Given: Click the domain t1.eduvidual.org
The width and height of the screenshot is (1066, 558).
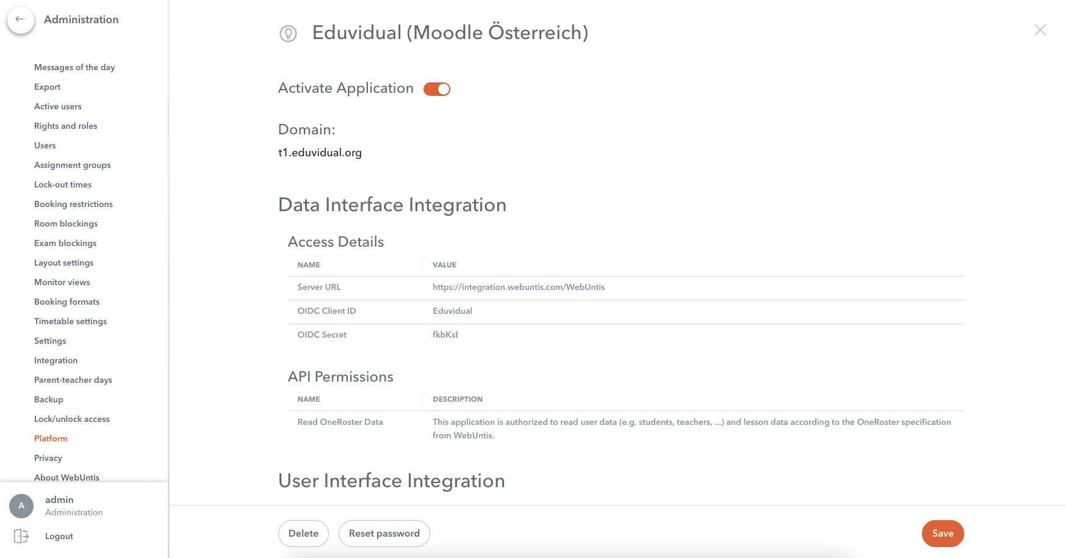Looking at the screenshot, I should 320,153.
